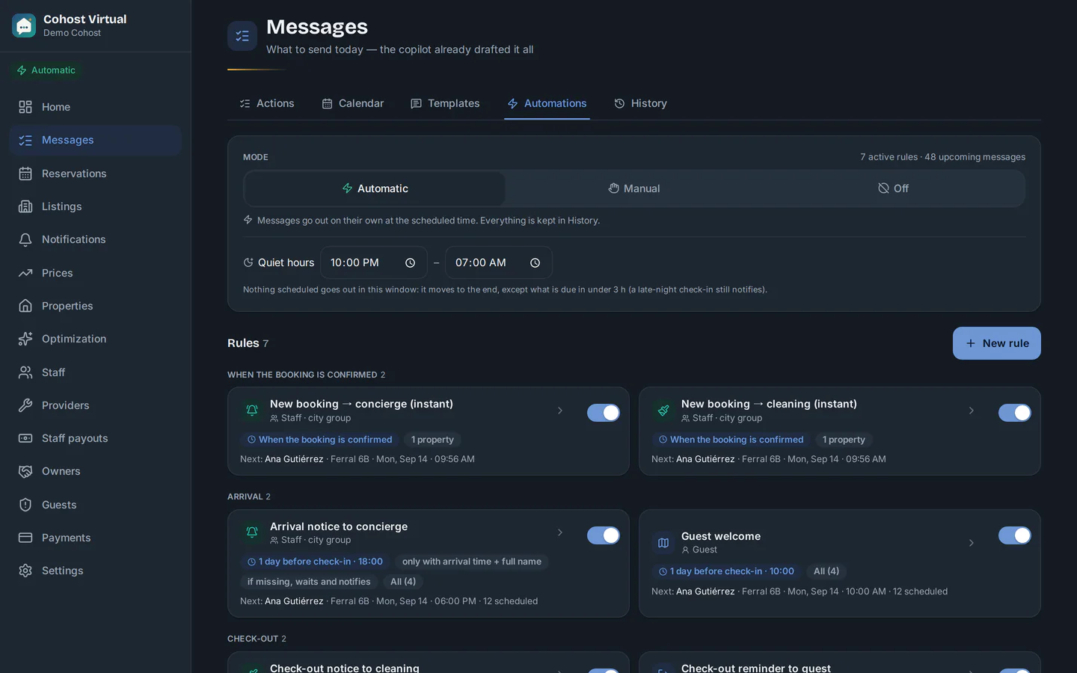
Task: Select the Automations tab
Action: point(547,103)
